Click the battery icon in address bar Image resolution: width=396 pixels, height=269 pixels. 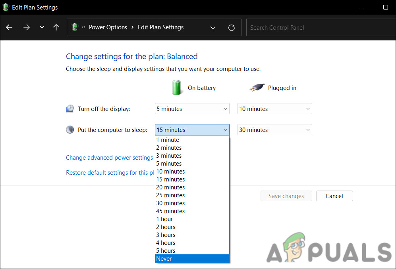point(75,27)
